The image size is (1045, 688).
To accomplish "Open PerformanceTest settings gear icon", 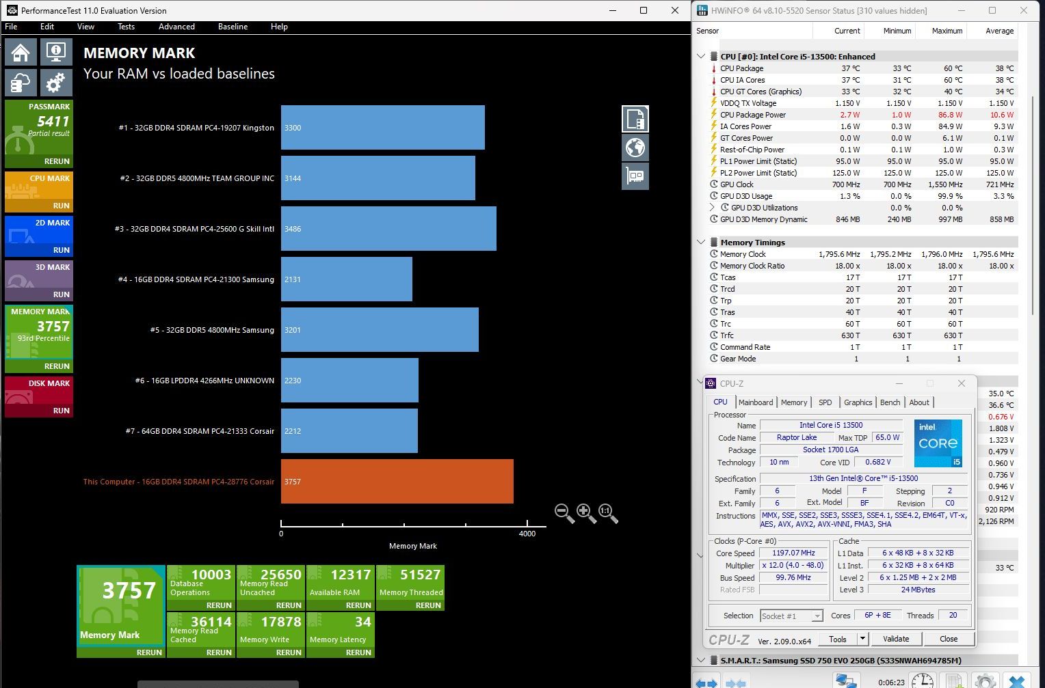I will (56, 83).
